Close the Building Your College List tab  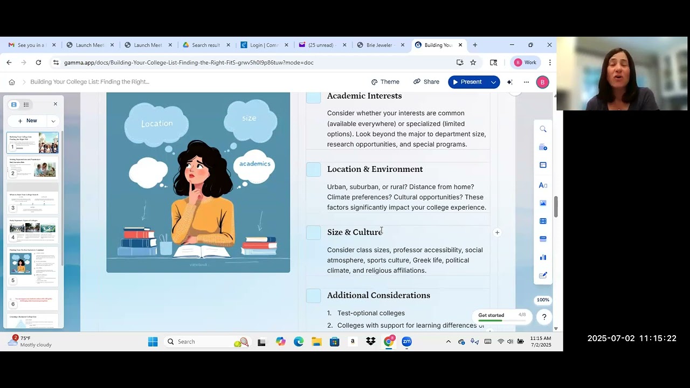[x=460, y=45]
